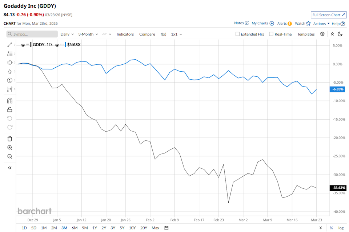Open the Daily frequency dropdown
349x232 pixels.
tap(67, 34)
